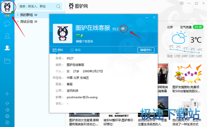The width and height of the screenshot is (207, 127).
Task: Switch to the 资料 tab
Action: click(x=58, y=50)
